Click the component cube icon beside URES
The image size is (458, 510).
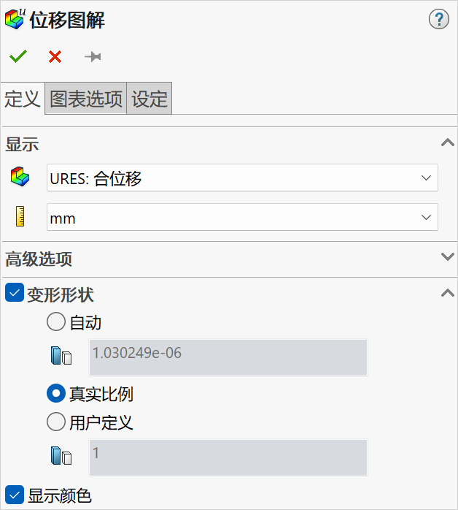click(20, 177)
